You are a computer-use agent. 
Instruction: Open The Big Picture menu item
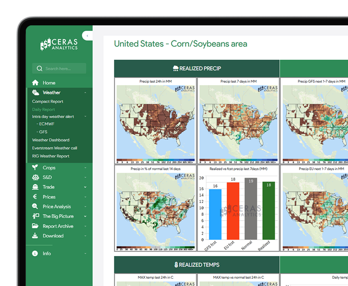click(x=59, y=216)
